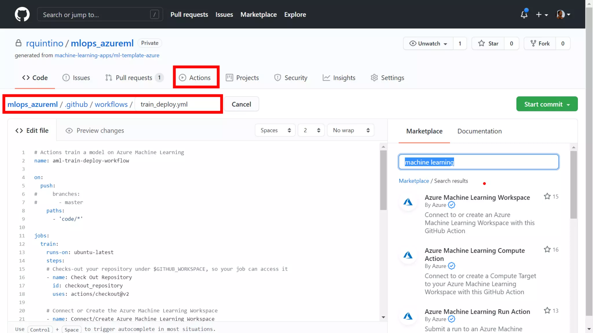
Task: Open the notifications bell
Action: click(524, 14)
